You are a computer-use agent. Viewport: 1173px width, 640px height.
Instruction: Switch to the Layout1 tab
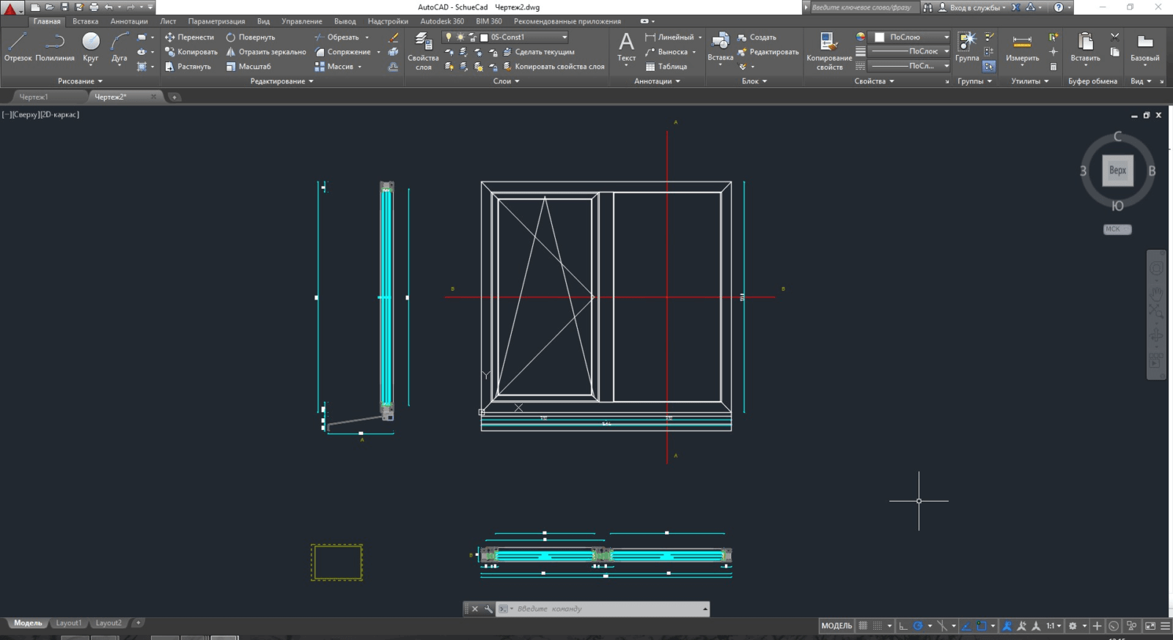point(68,623)
